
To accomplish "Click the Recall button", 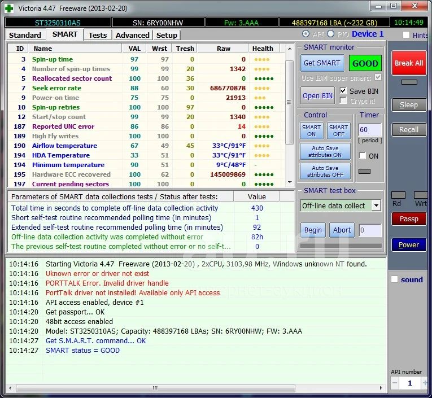I will pyautogui.click(x=409, y=129).
